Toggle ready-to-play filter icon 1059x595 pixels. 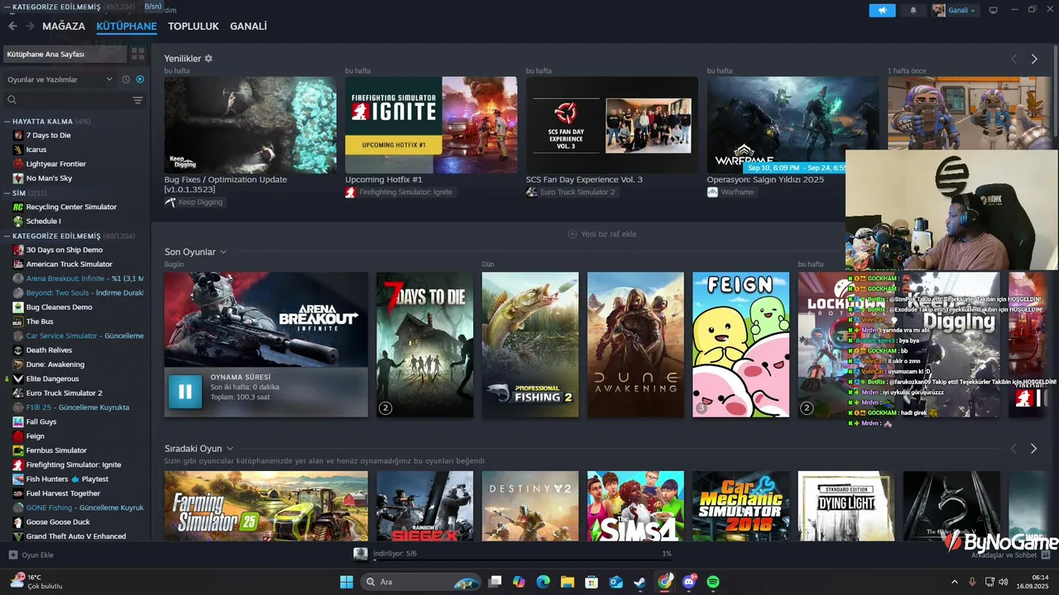coord(140,79)
